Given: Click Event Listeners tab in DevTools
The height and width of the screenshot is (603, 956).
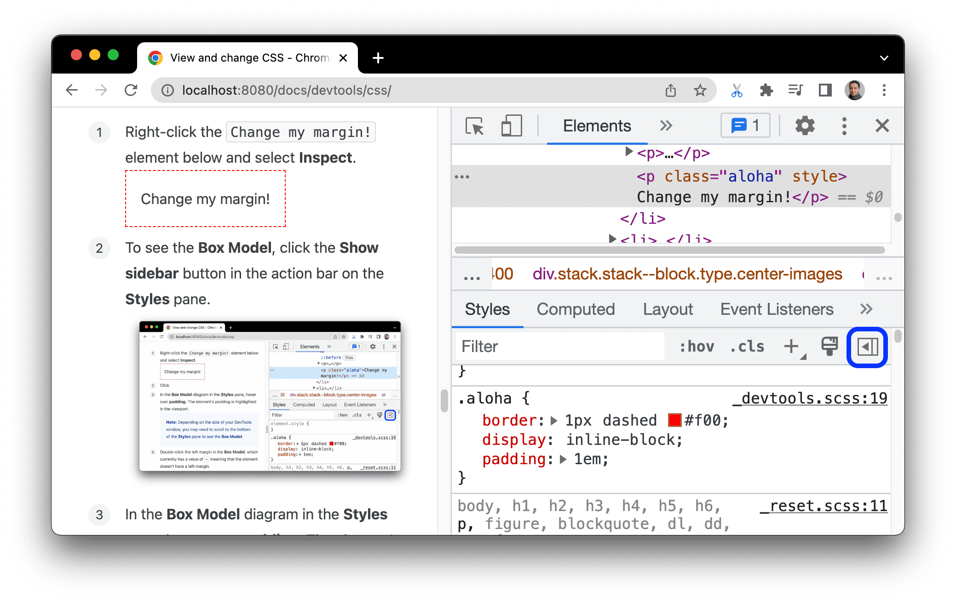Looking at the screenshot, I should tap(777, 310).
